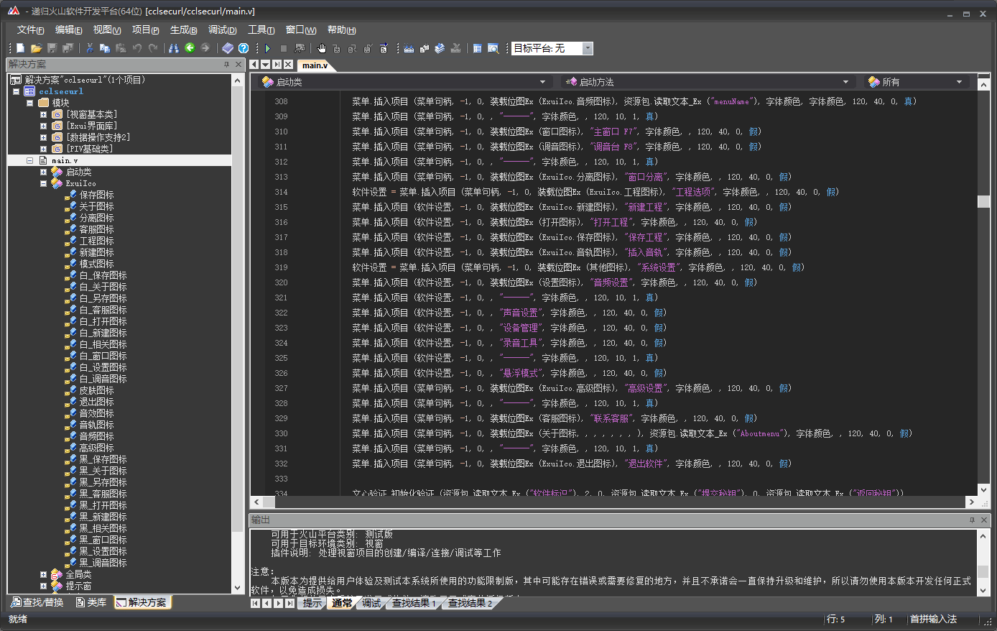Close the 输出 output panel
The width and height of the screenshot is (997, 631).
(984, 520)
